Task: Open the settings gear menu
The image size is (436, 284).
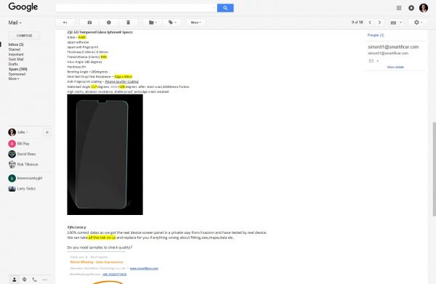Action: click(418, 23)
